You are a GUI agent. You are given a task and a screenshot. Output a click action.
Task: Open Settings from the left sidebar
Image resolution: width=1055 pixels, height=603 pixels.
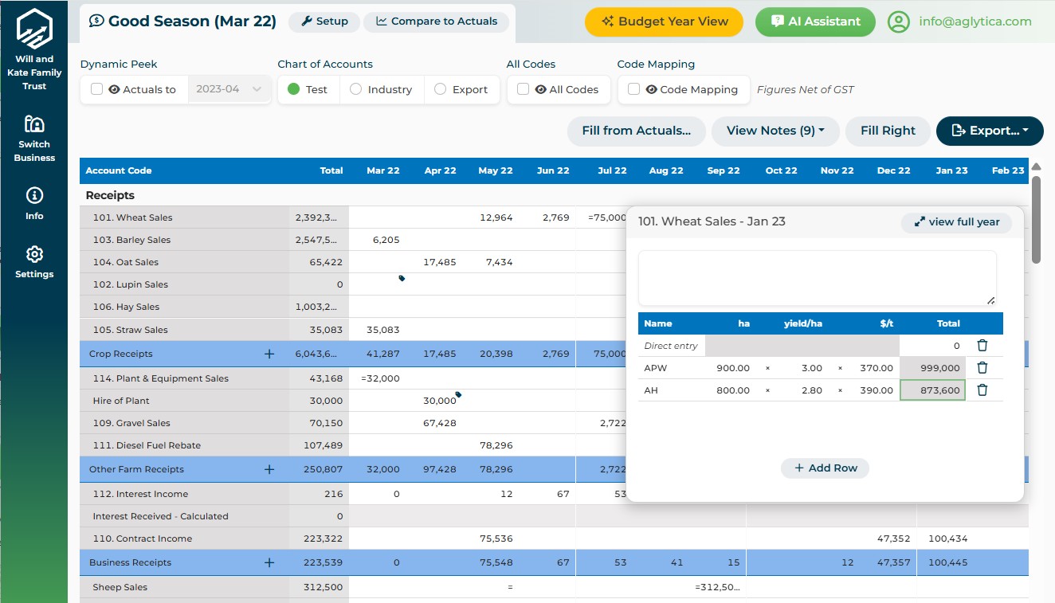[33, 261]
